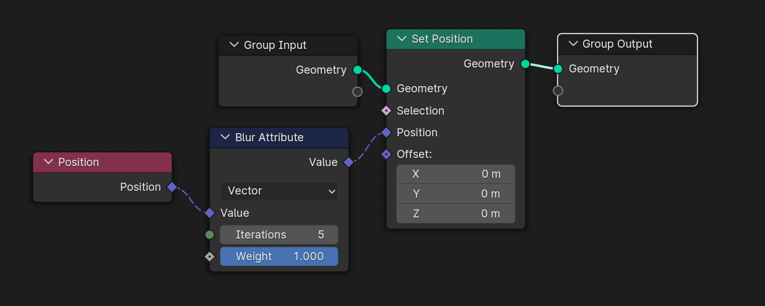Click the Offset Z value field
Screen dimensions: 765x306
coord(456,214)
